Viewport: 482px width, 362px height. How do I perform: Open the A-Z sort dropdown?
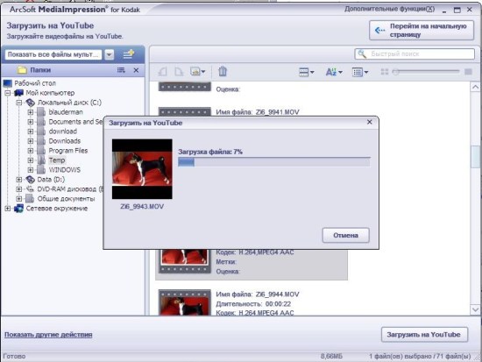click(334, 72)
